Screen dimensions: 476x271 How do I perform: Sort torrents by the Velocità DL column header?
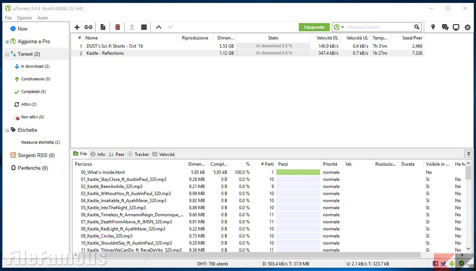coord(325,38)
